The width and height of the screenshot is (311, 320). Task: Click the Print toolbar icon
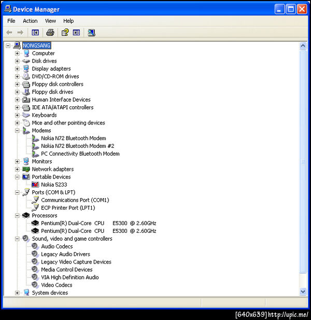point(50,33)
